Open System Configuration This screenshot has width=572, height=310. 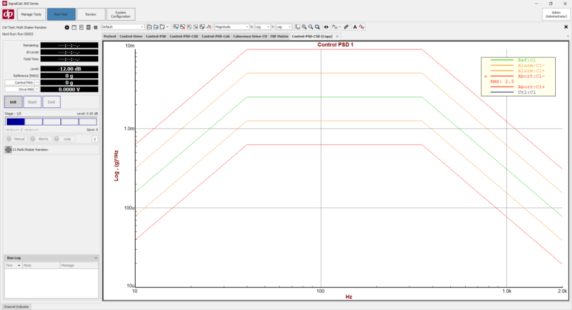coord(121,14)
